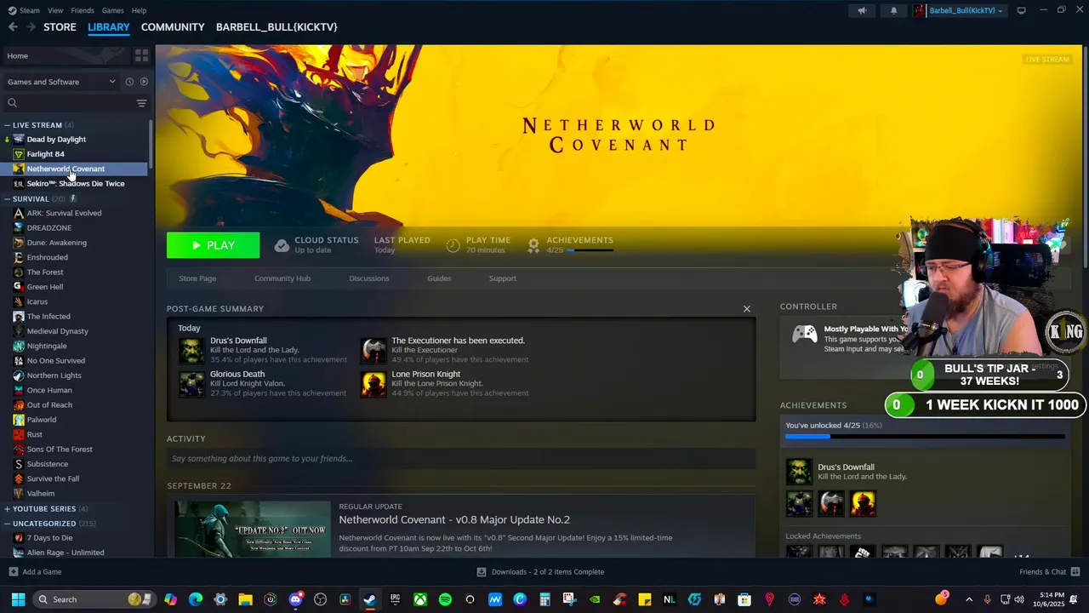Collapse the LIVE STREAM collection

point(7,125)
